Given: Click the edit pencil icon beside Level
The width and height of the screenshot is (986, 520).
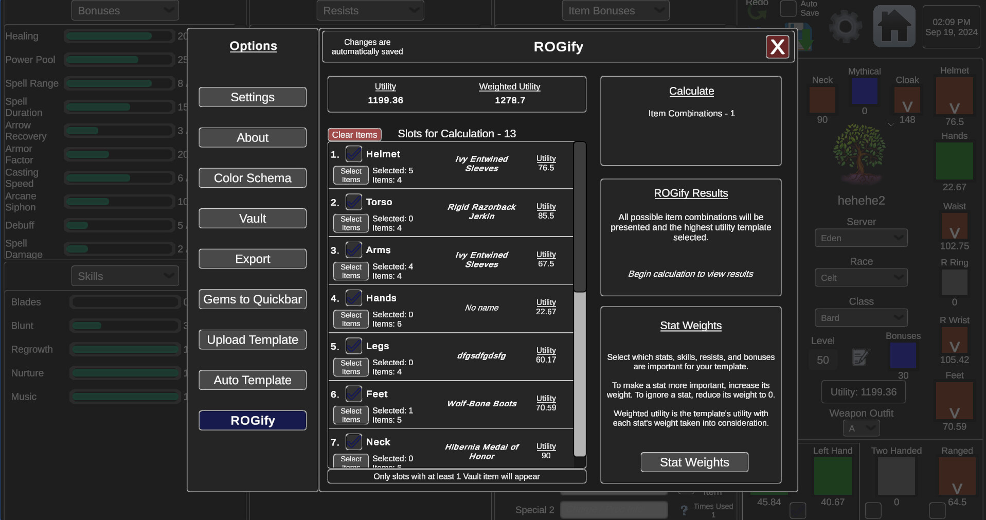Looking at the screenshot, I should click(859, 357).
